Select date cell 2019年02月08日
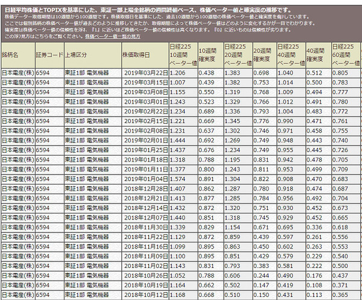Viewport: 362px width, 300px height. [145, 131]
